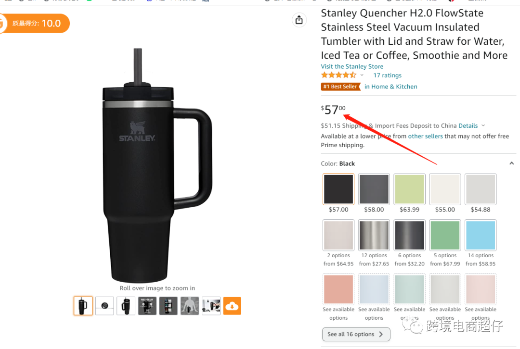This screenshot has height=349, width=520.
Task: Click the other sellers link
Action: coord(425,136)
